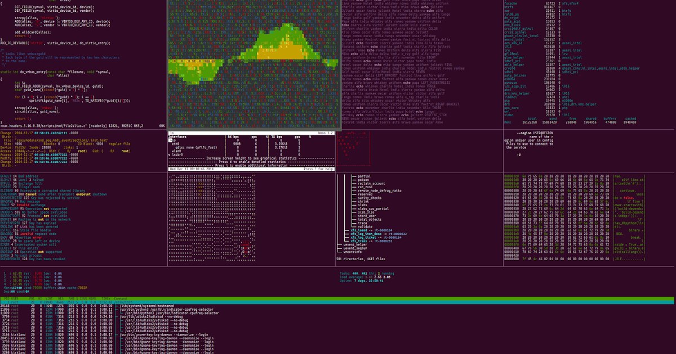The width and height of the screenshot is (676, 354).
Task: Click the xfs_log_item_desc symlink entry
Action: click(x=379, y=234)
